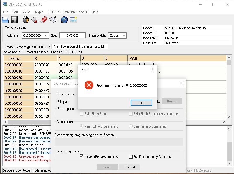Expand the Data Width 32 bits dropdown
The width and height of the screenshot is (234, 174).
[x=124, y=35]
